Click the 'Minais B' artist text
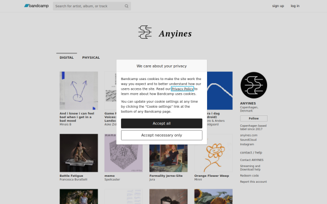 [x=65, y=124]
